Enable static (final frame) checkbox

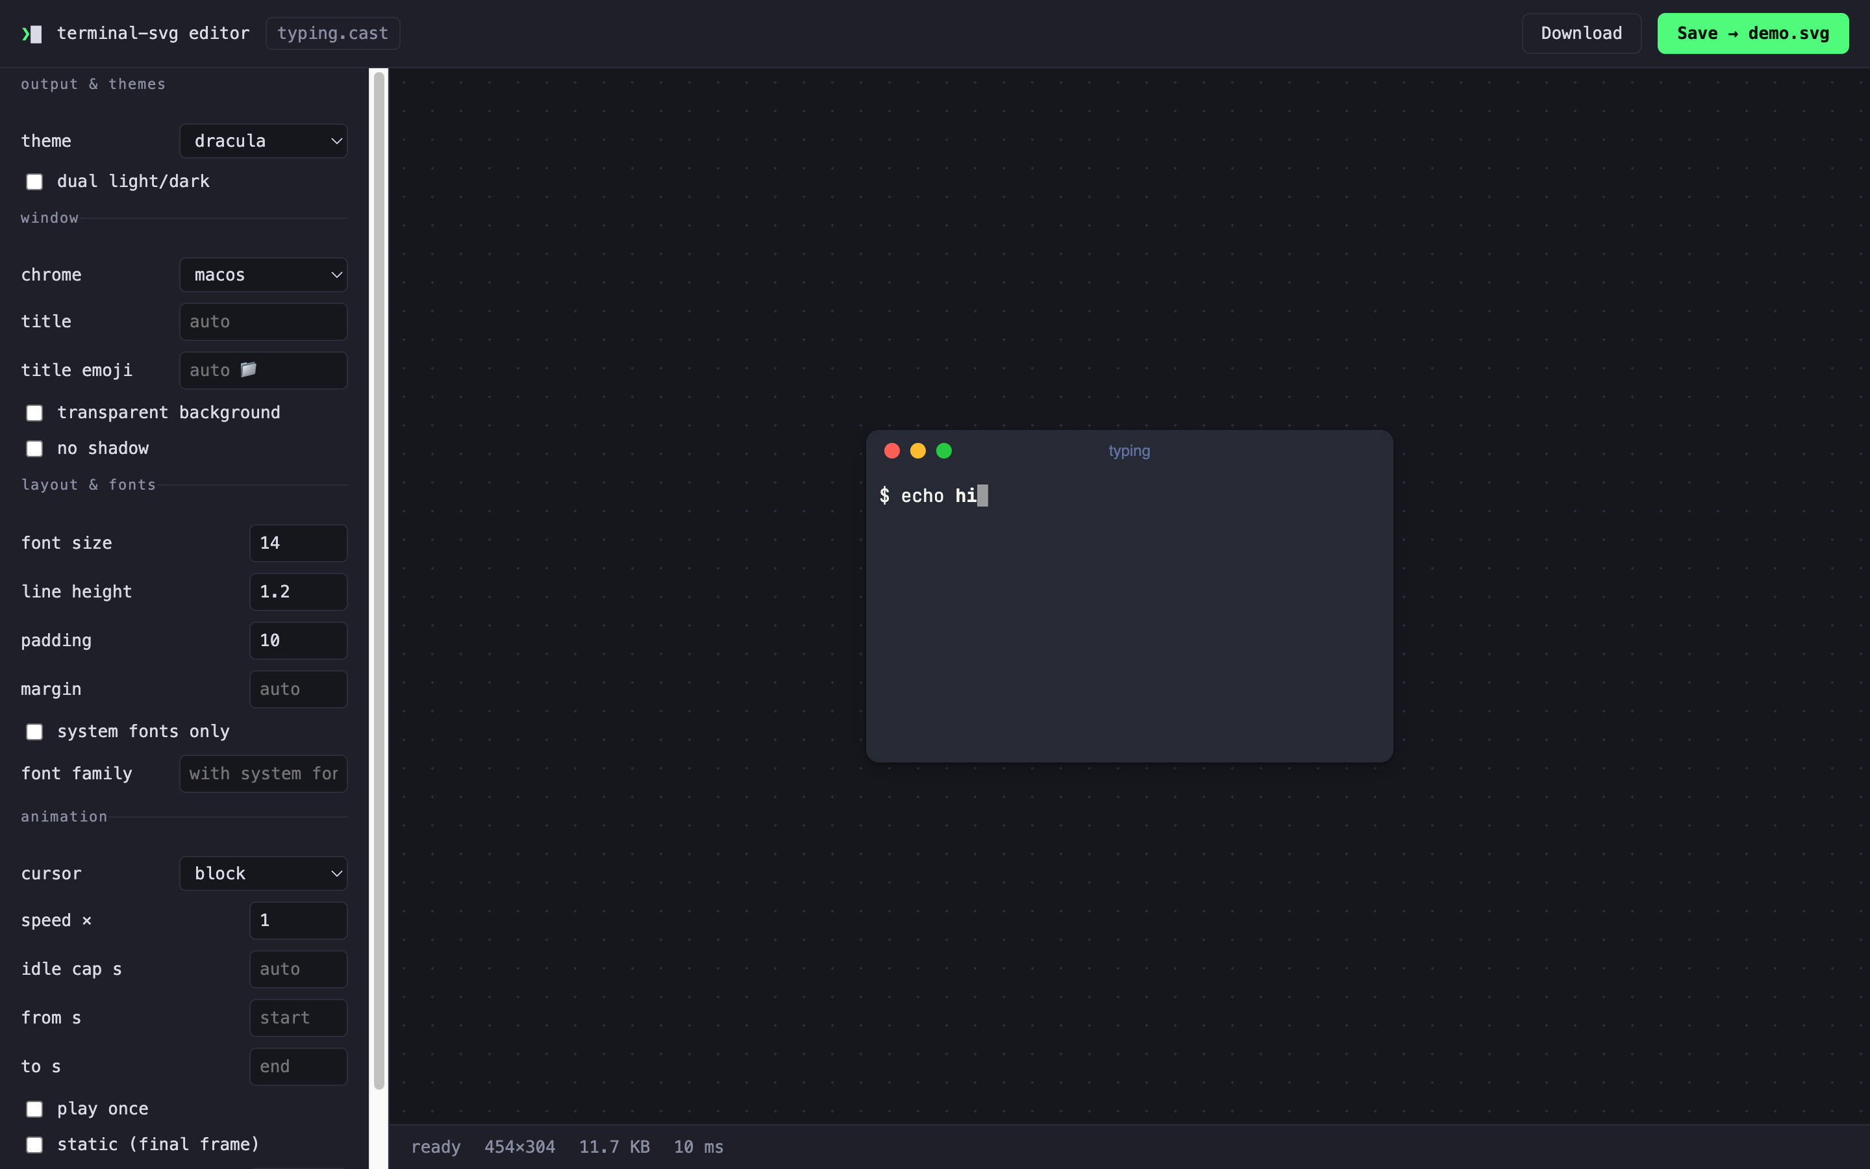(34, 1144)
